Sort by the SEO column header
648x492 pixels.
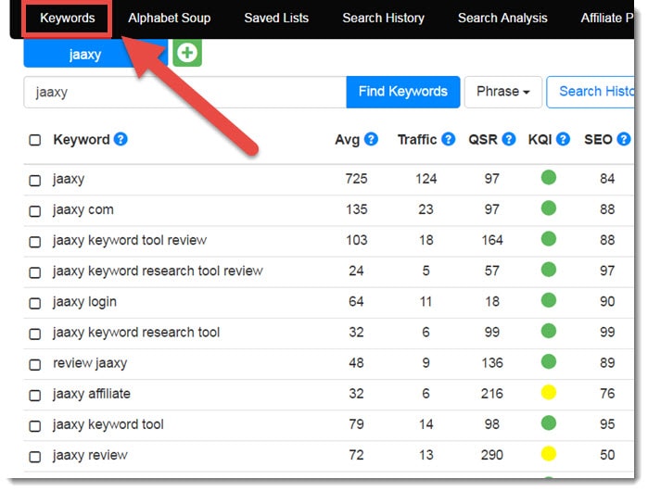(x=598, y=140)
